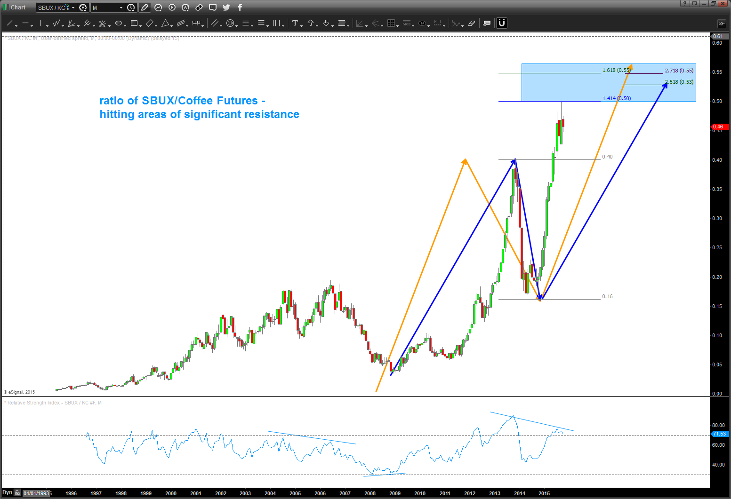The width and height of the screenshot is (731, 499).
Task: Click the Dyn scaling label
Action: [x=7, y=493]
